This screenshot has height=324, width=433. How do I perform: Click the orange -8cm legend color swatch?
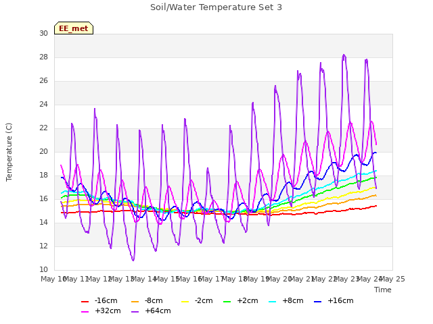tap(135, 302)
